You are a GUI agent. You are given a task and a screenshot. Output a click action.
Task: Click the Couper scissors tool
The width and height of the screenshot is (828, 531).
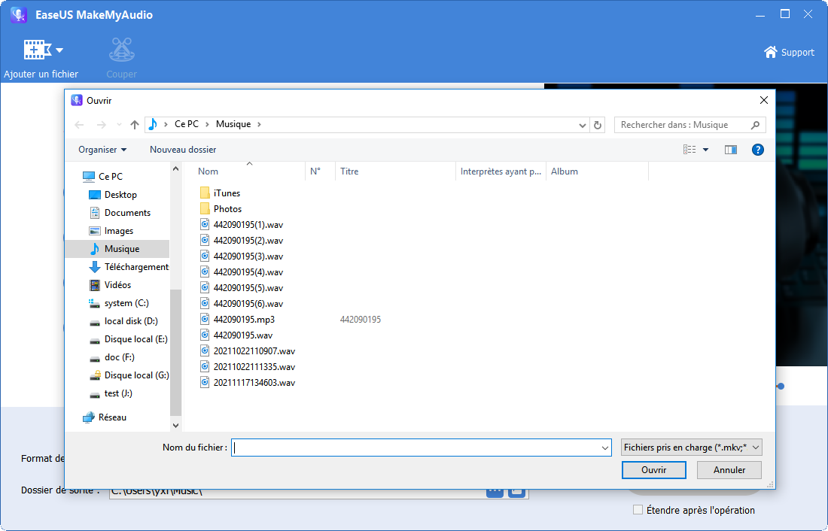[x=121, y=50]
